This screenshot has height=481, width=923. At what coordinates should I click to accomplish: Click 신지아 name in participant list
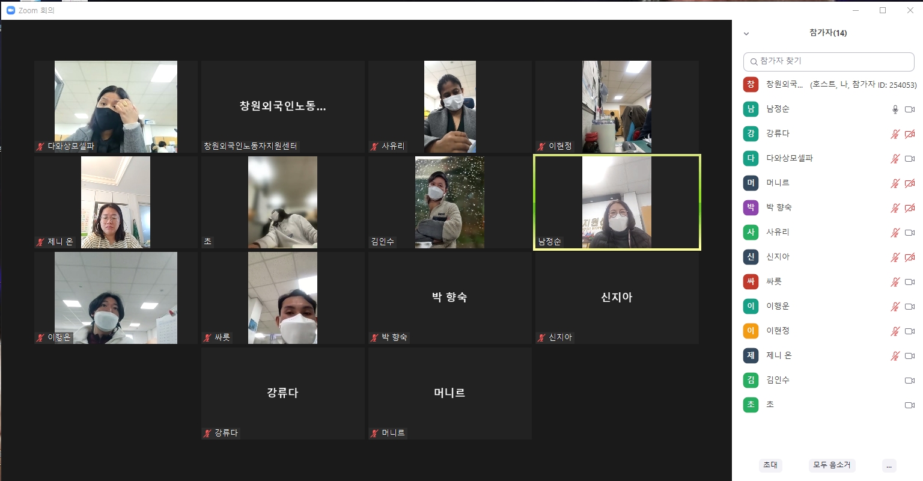778,257
